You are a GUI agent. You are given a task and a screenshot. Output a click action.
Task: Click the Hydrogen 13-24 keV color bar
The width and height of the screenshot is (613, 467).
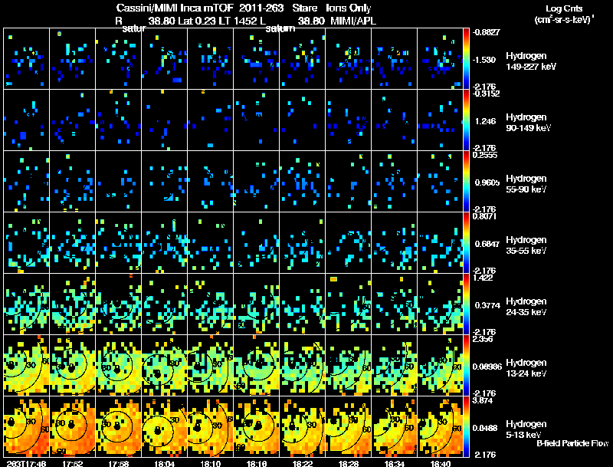point(466,366)
